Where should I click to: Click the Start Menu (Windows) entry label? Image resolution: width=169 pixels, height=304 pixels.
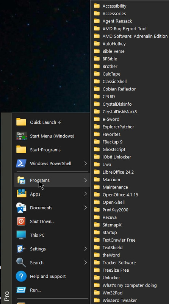point(52,136)
